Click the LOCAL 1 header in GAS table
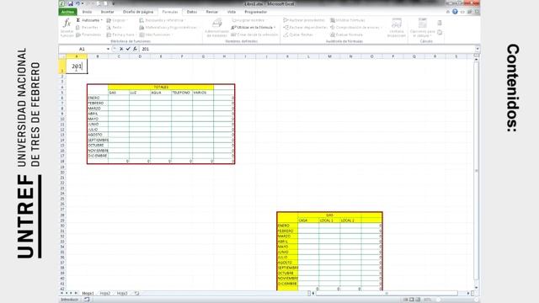Screen dimensions: 539x303 [x=329, y=221]
